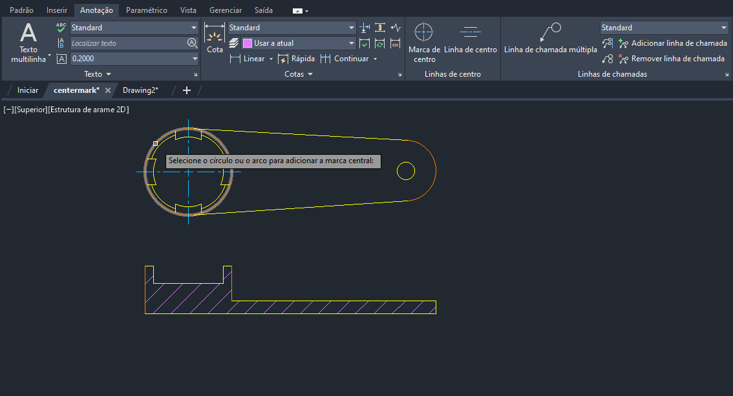Click the find text magnifier icon
Screen dimensions: 733x396
192,43
